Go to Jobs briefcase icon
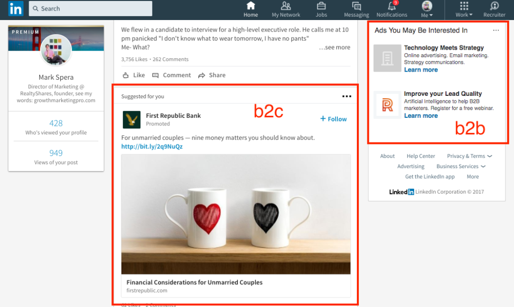Viewport: 514px width, 307px height. pyautogui.click(x=321, y=6)
